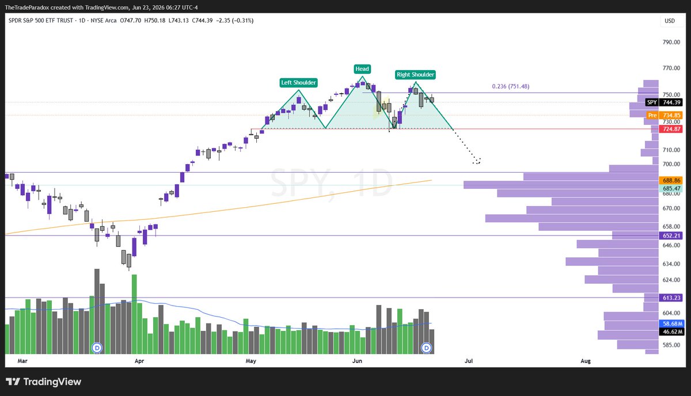Click 710.00 on the price axis
Viewport: 691px width, 396px height.
671,150
